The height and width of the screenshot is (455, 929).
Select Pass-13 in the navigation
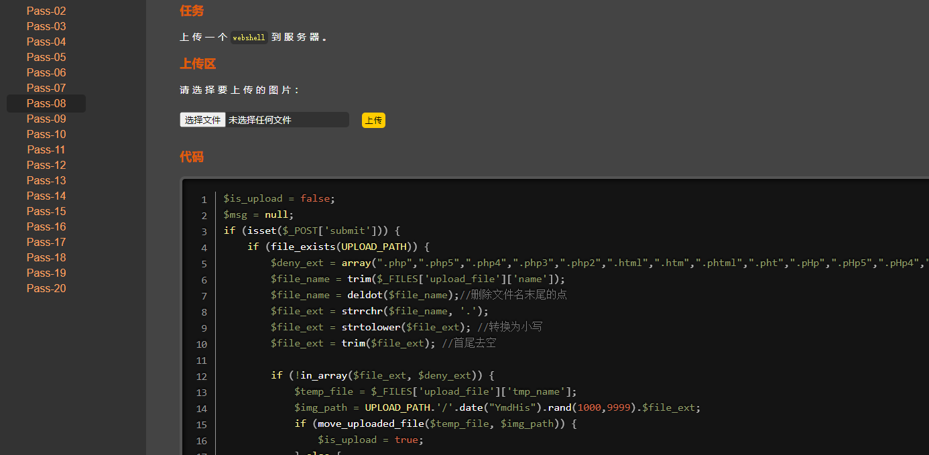click(46, 180)
